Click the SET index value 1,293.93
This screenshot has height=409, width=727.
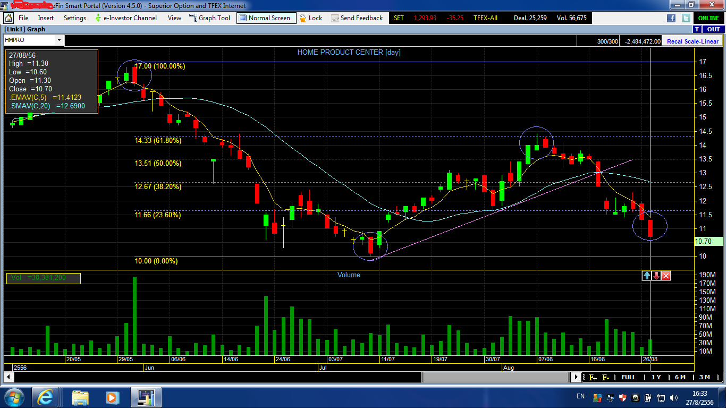[425, 18]
